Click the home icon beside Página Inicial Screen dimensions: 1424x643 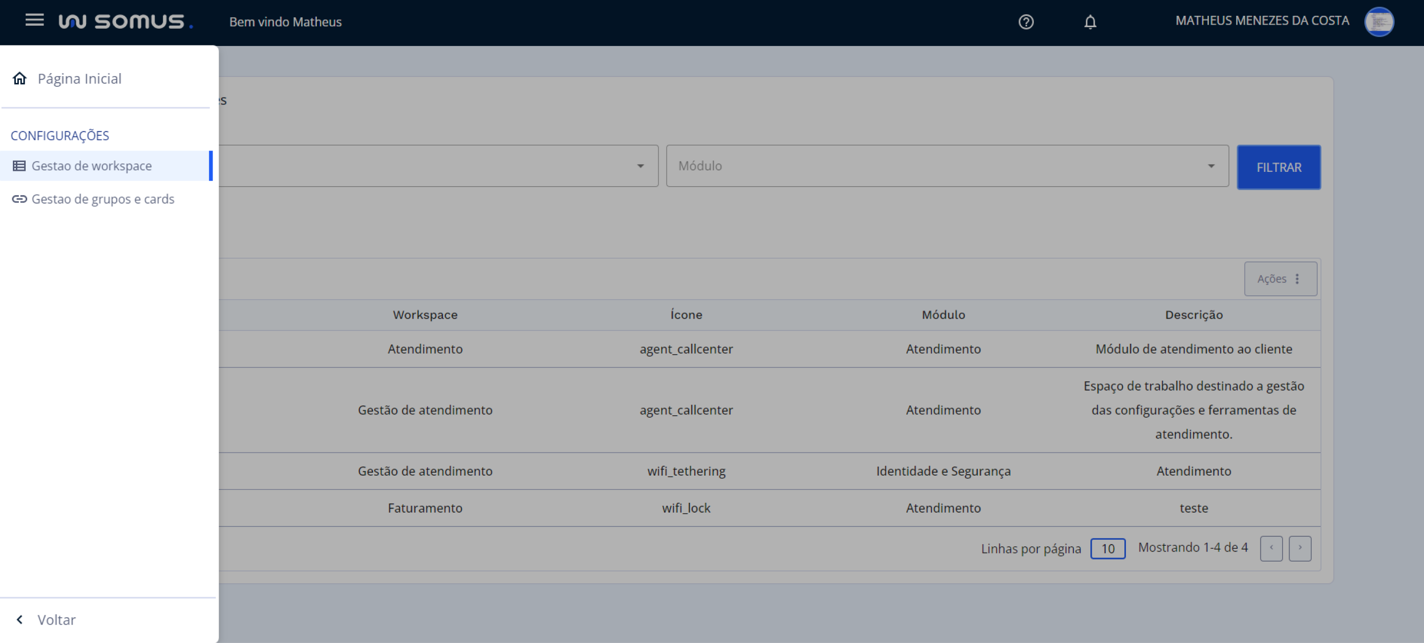pos(20,79)
